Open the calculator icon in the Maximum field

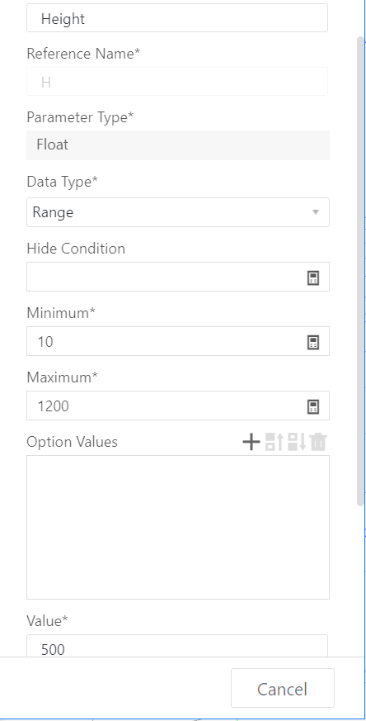point(312,406)
